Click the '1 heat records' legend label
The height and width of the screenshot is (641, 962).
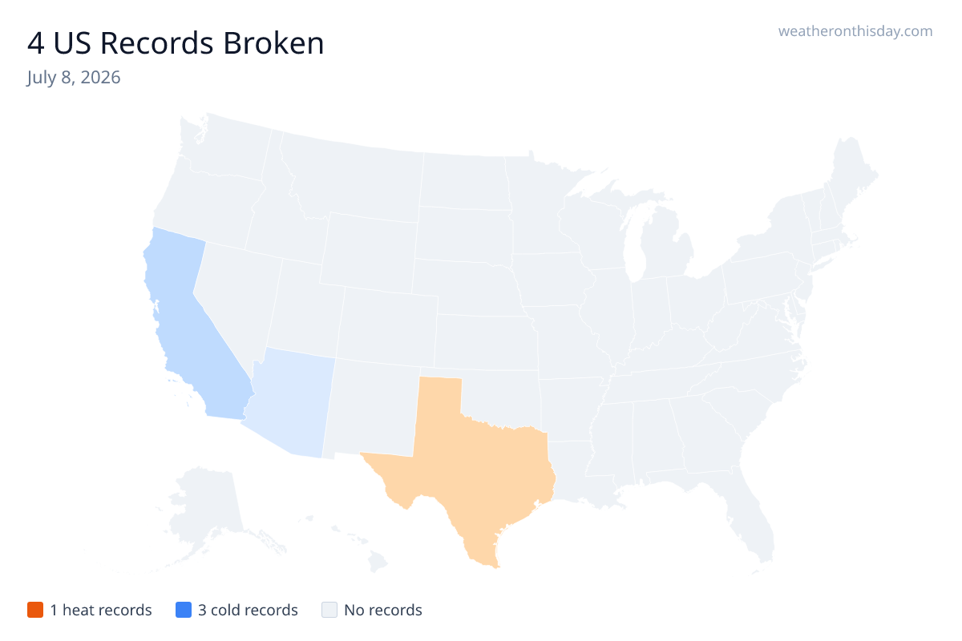coord(101,610)
